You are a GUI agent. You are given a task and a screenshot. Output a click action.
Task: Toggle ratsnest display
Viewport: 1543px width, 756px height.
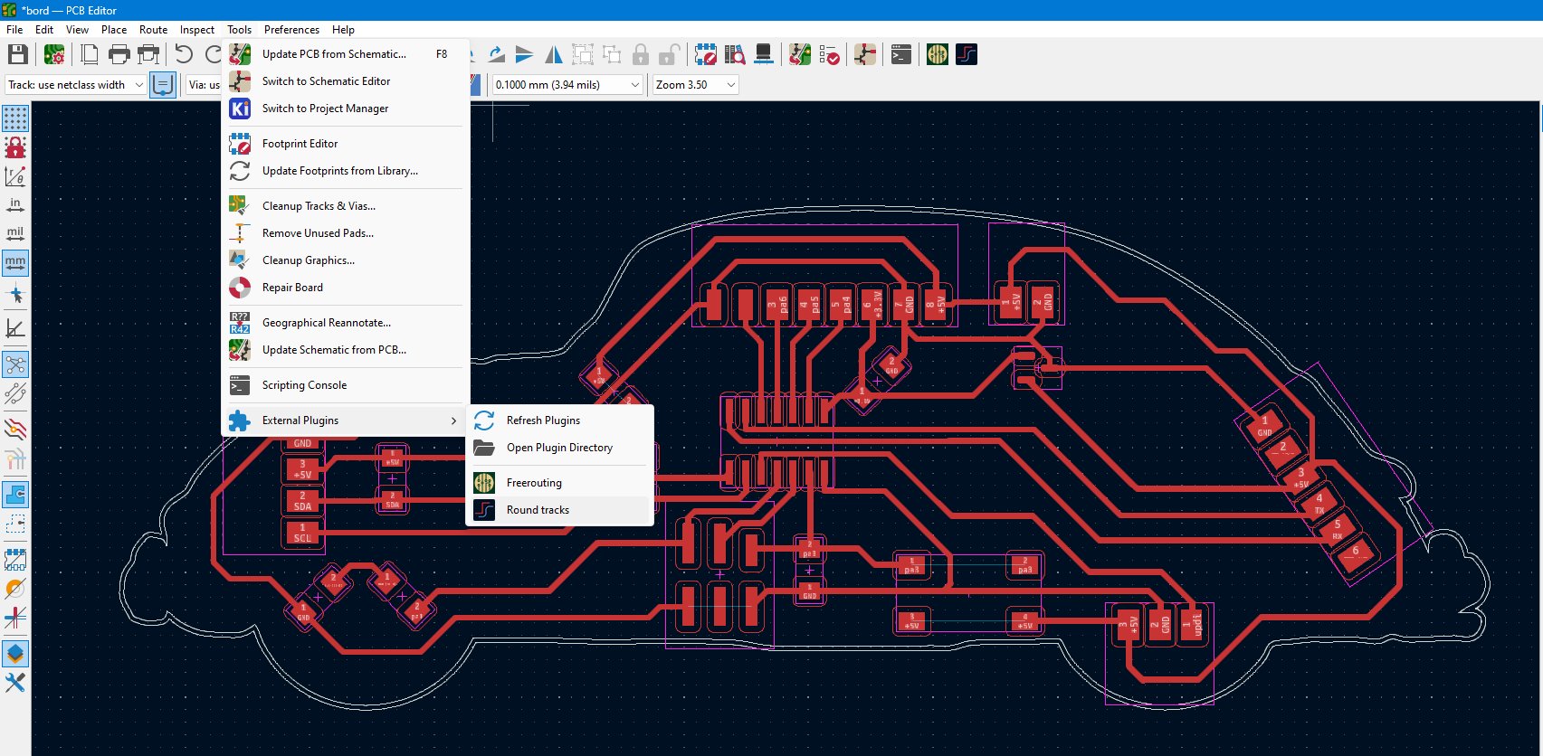click(15, 364)
